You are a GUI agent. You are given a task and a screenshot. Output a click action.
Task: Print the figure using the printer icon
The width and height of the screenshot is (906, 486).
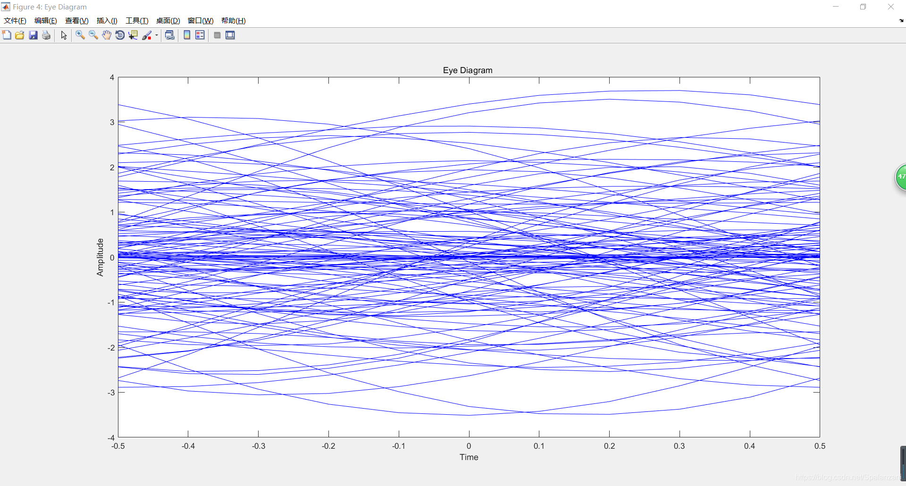(46, 35)
